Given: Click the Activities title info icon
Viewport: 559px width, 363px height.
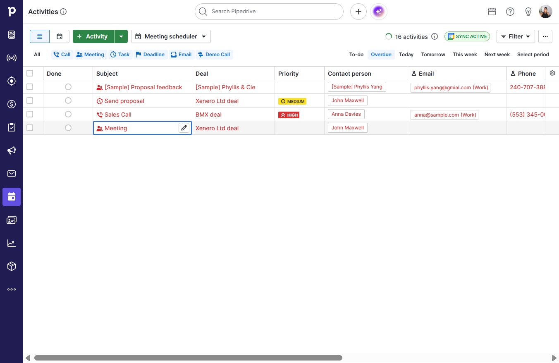Looking at the screenshot, I should tap(63, 12).
